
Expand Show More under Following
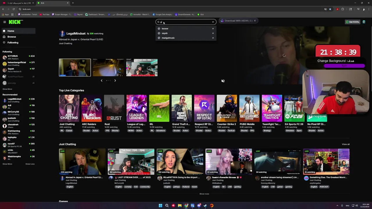click(x=7, y=89)
